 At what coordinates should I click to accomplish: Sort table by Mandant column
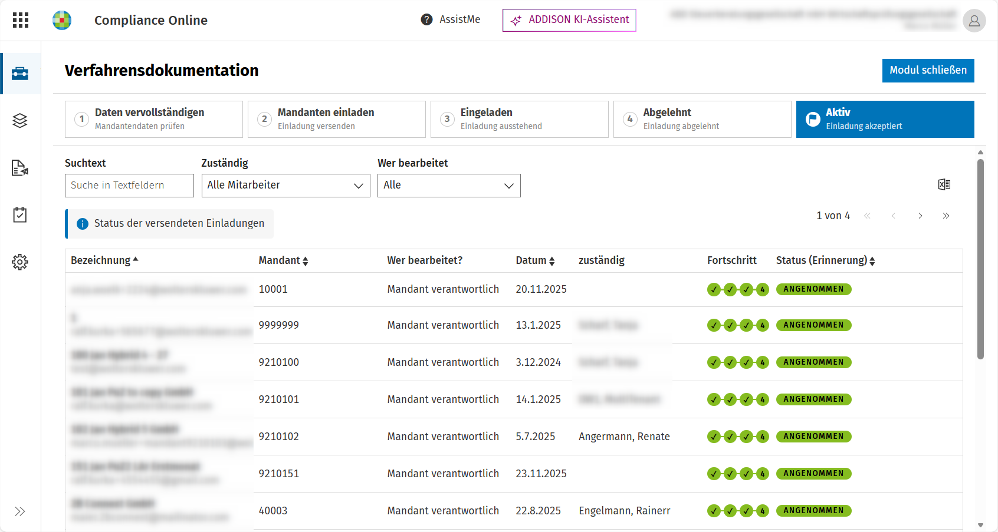point(284,260)
